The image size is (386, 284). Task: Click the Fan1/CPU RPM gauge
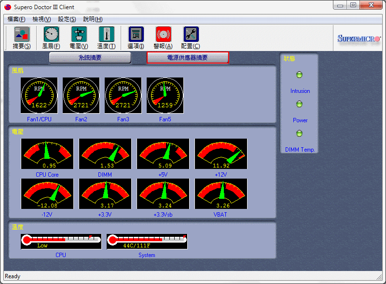point(39,95)
